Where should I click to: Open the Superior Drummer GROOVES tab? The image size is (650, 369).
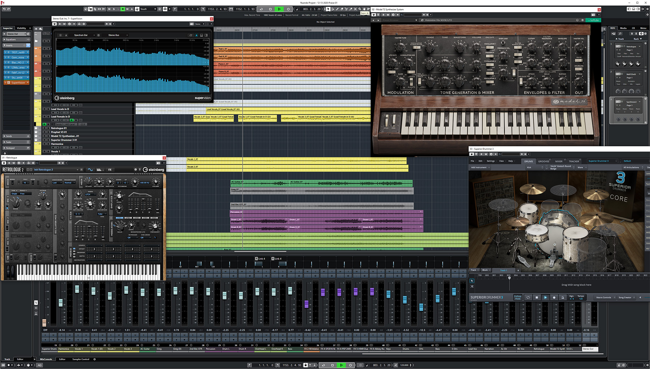(x=543, y=161)
